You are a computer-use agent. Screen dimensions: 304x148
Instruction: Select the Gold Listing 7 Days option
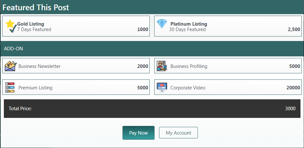click(x=76, y=26)
